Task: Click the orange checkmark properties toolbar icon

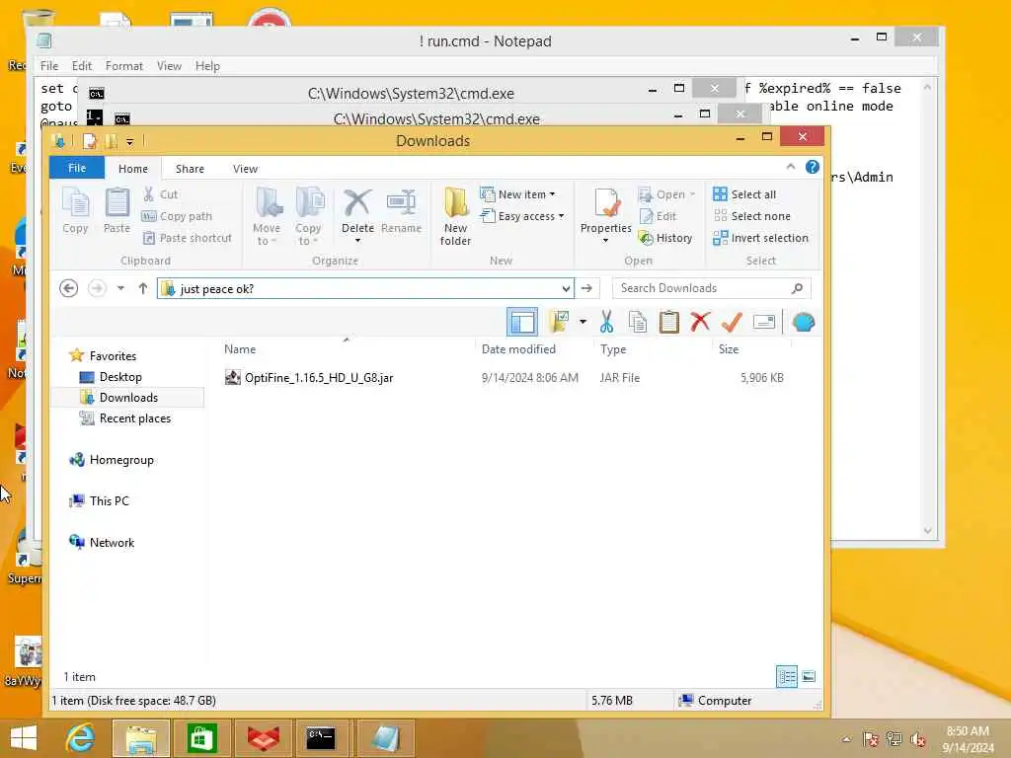Action: 732,322
